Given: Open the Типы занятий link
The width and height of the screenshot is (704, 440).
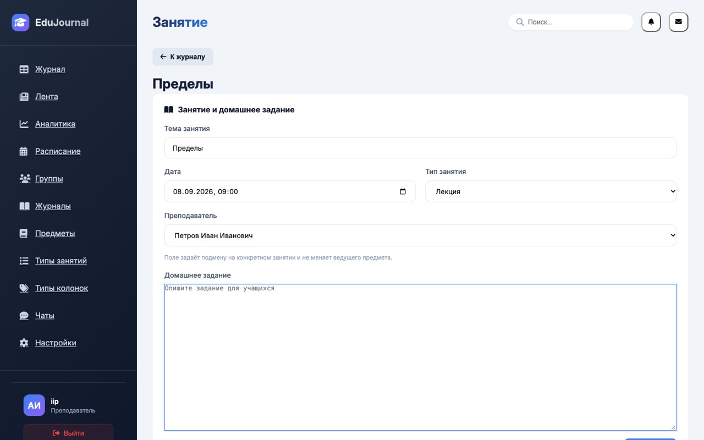Looking at the screenshot, I should tap(61, 261).
